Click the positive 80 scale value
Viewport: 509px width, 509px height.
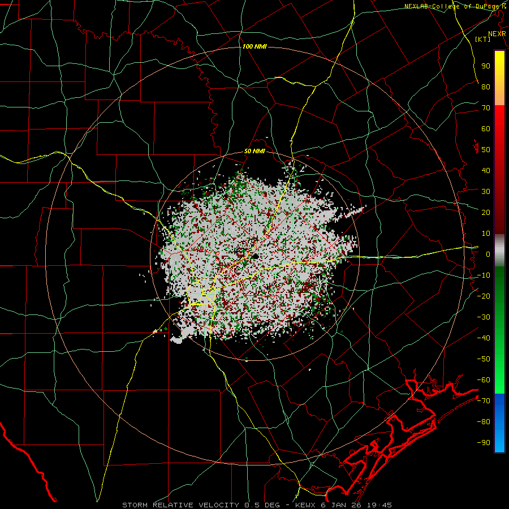[x=486, y=87]
